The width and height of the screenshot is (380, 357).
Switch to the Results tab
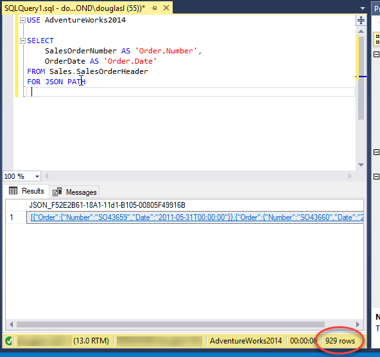pyautogui.click(x=26, y=191)
